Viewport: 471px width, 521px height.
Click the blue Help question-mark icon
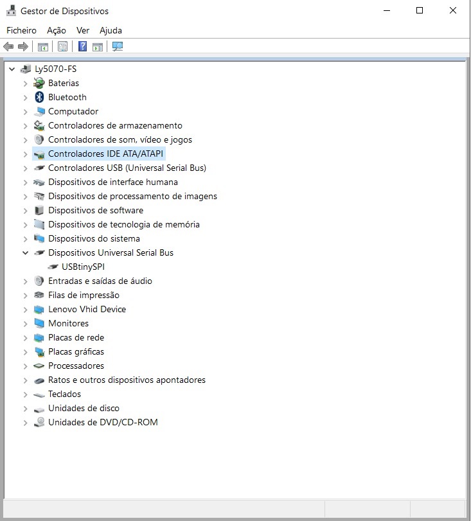(x=82, y=46)
